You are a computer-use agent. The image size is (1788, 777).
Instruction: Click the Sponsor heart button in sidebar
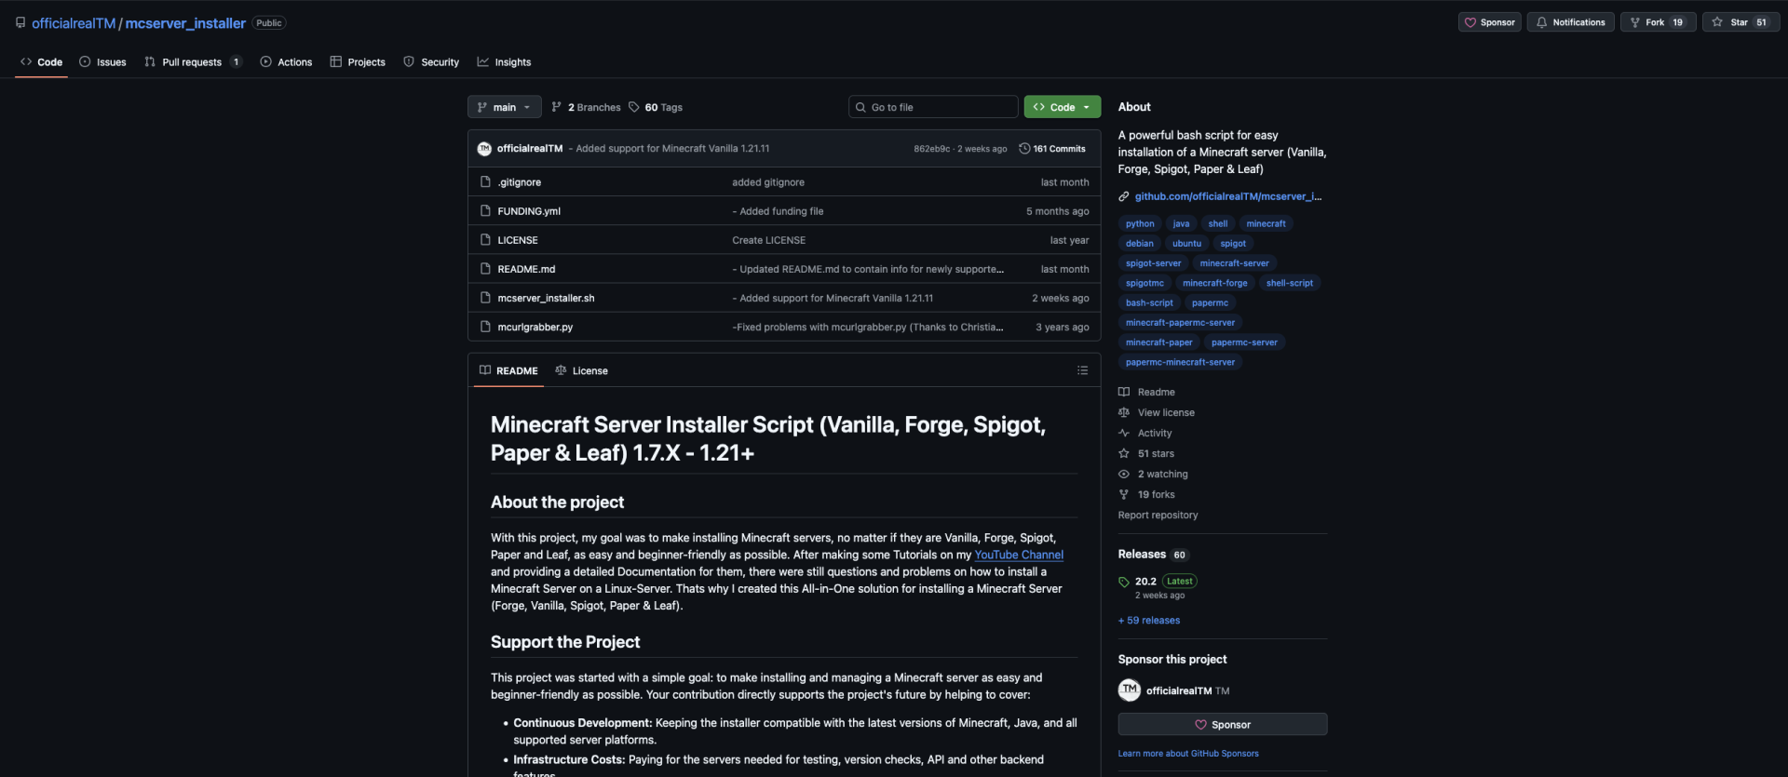point(1223,725)
